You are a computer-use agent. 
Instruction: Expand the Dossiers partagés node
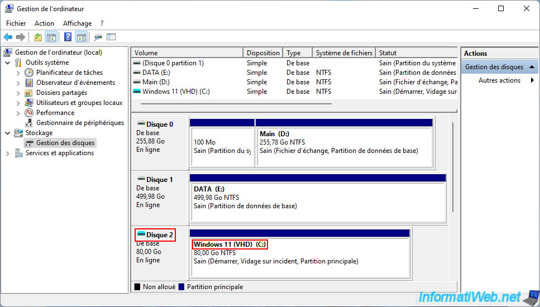coord(18,93)
